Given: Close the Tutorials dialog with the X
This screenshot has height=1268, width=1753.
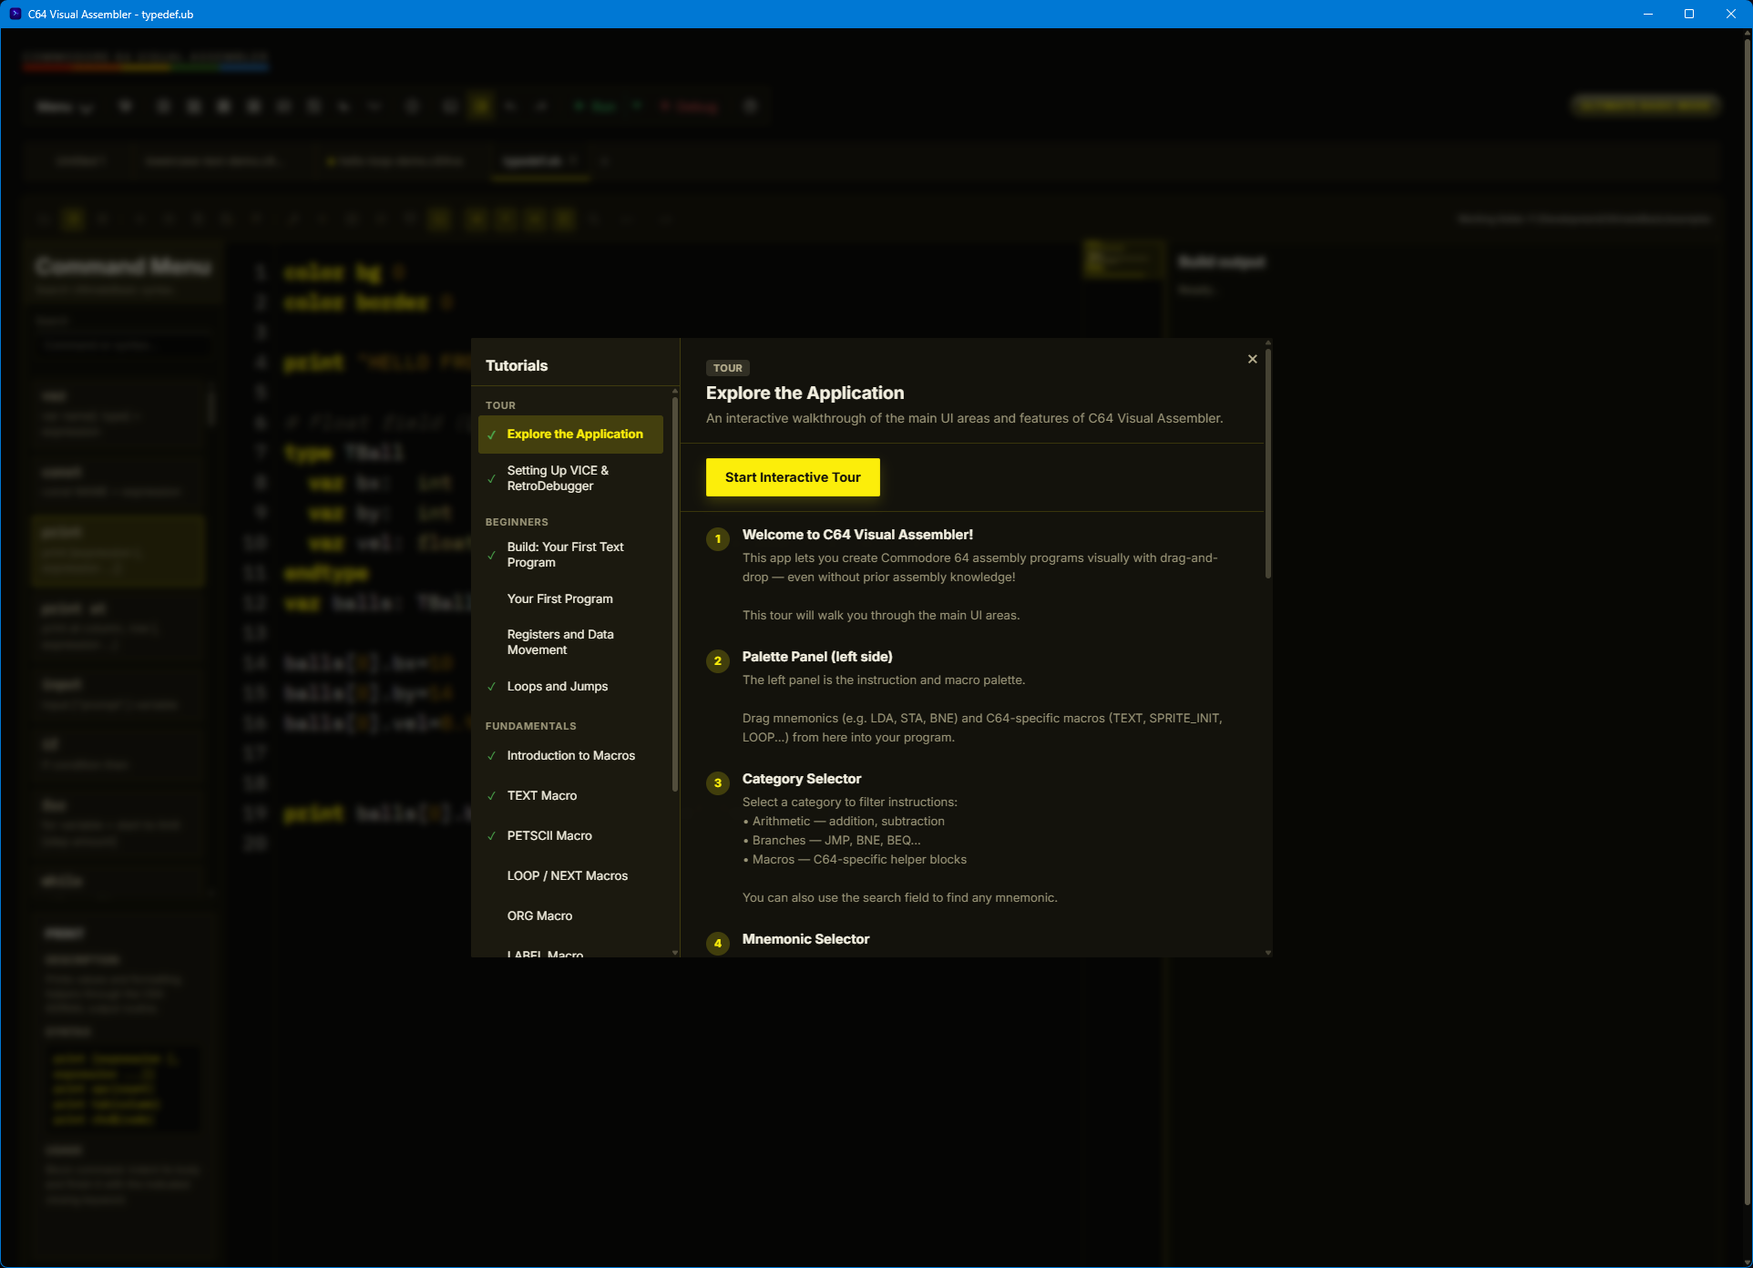Looking at the screenshot, I should pos(1253,359).
